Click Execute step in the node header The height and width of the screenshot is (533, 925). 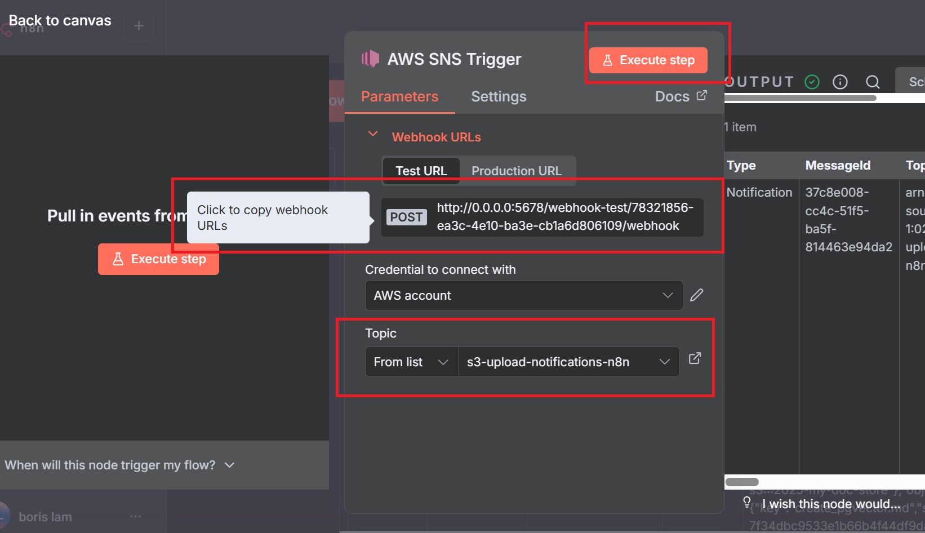pyautogui.click(x=648, y=60)
